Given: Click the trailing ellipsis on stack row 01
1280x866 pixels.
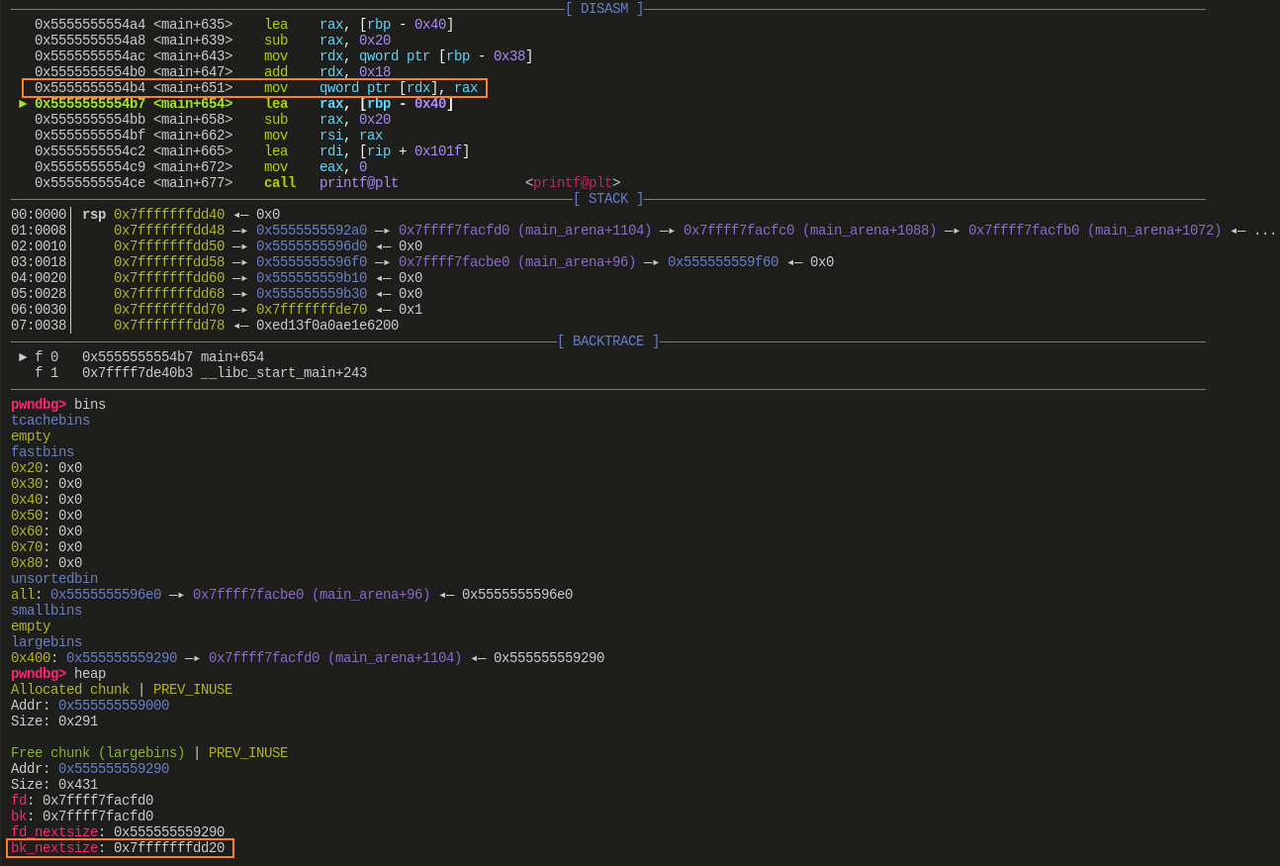Looking at the screenshot, I should 1264,231.
